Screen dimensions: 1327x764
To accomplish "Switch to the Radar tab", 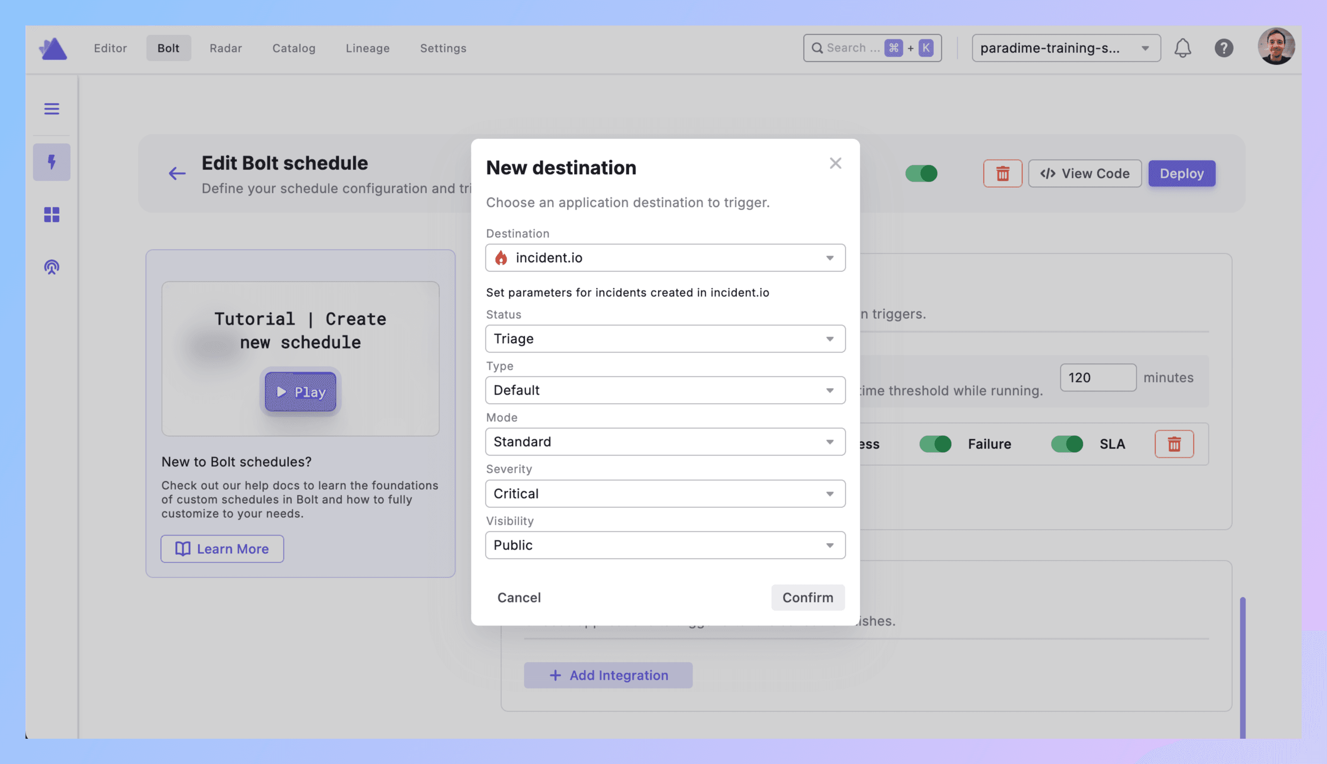I will click(x=225, y=48).
